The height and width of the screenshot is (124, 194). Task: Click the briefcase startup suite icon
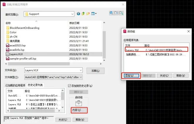(x=78, y=103)
